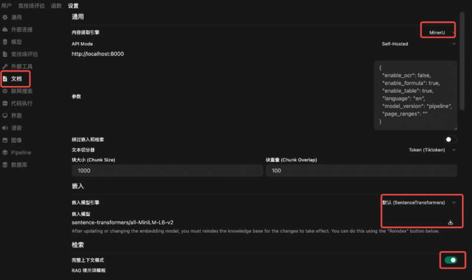Image resolution: width=472 pixels, height=280 pixels.
Task: Disable the 完整上下文模式 switch
Action: point(451,260)
